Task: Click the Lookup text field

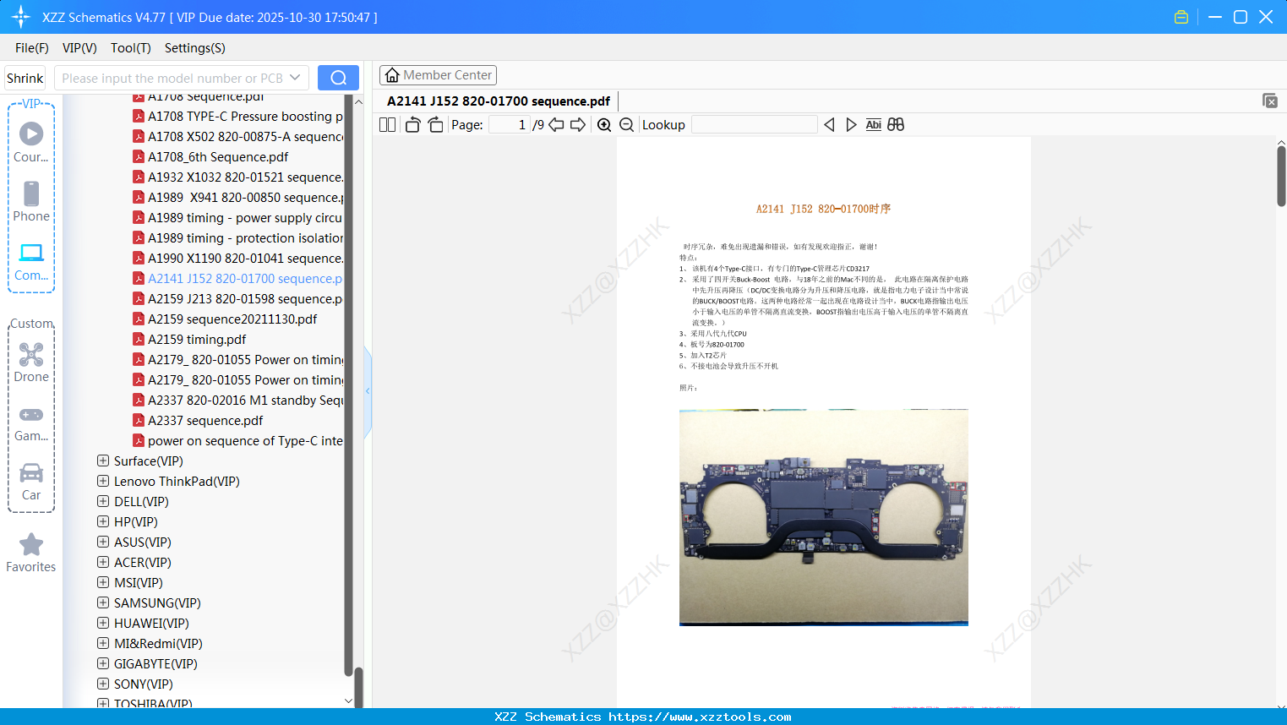Action: coord(755,125)
